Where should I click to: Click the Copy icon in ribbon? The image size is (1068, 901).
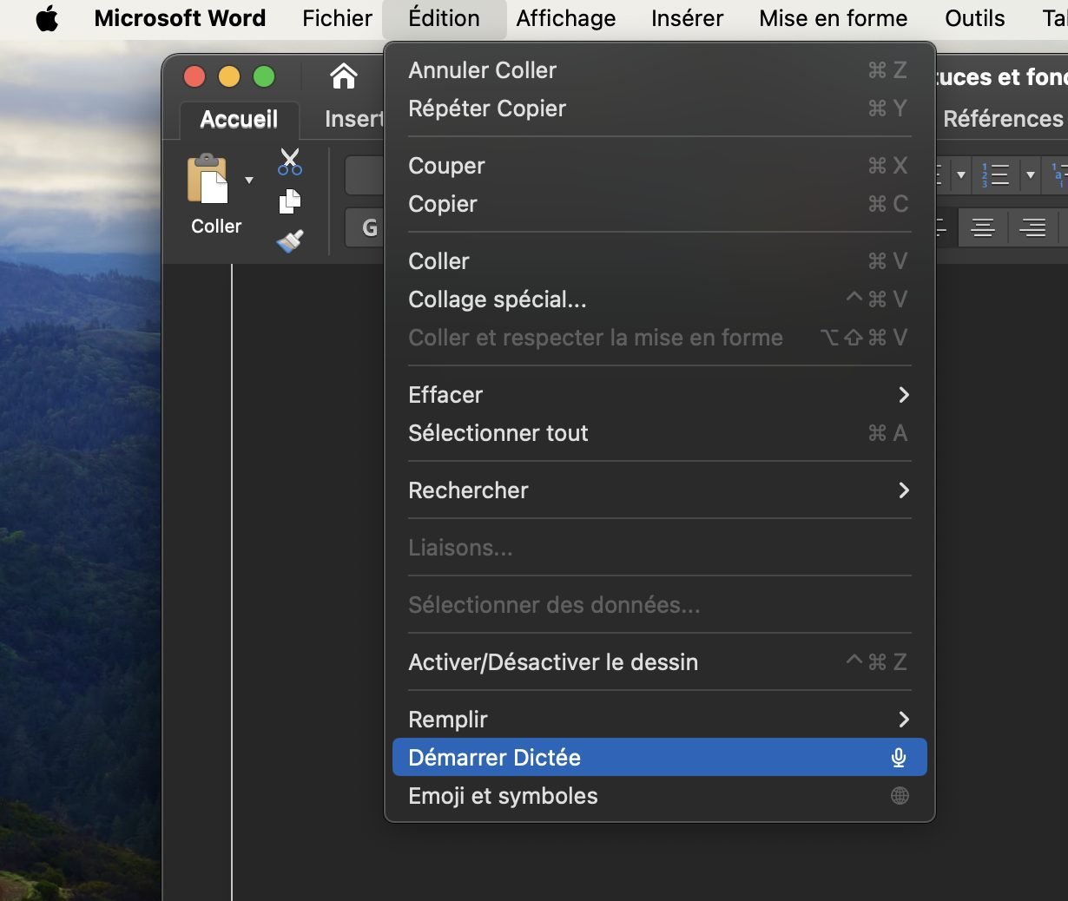tap(290, 201)
